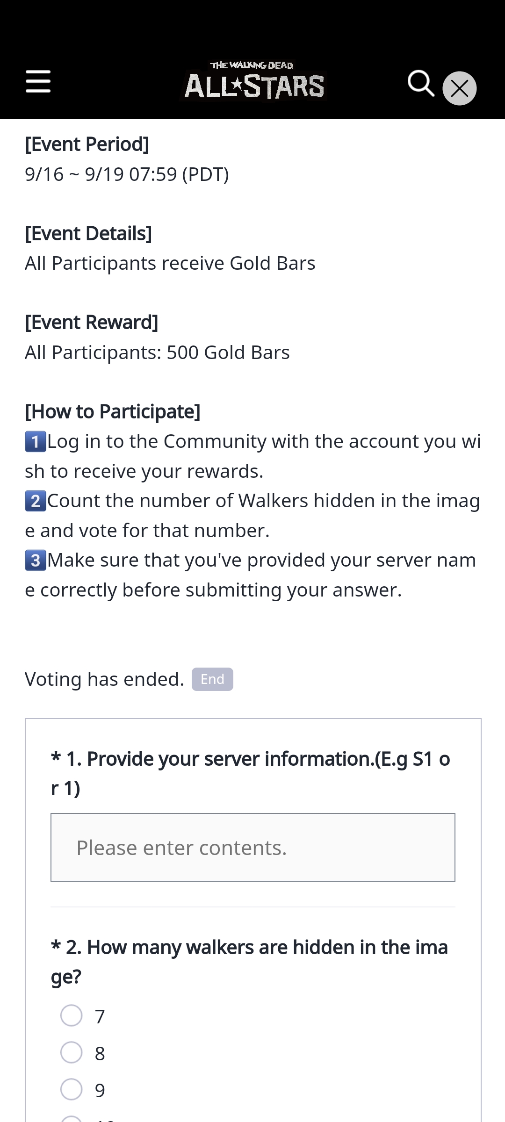
Task: Open search with the magnifier icon
Action: click(x=421, y=84)
